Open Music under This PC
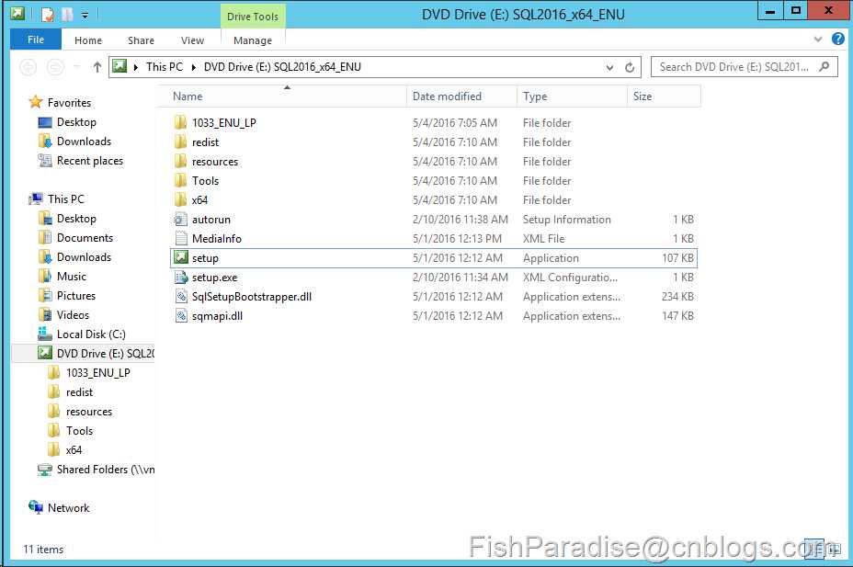This screenshot has width=853, height=567. [72, 277]
